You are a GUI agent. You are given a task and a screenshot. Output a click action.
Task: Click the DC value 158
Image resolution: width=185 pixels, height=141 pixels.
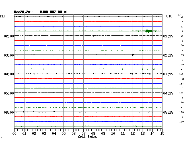(182, 84)
